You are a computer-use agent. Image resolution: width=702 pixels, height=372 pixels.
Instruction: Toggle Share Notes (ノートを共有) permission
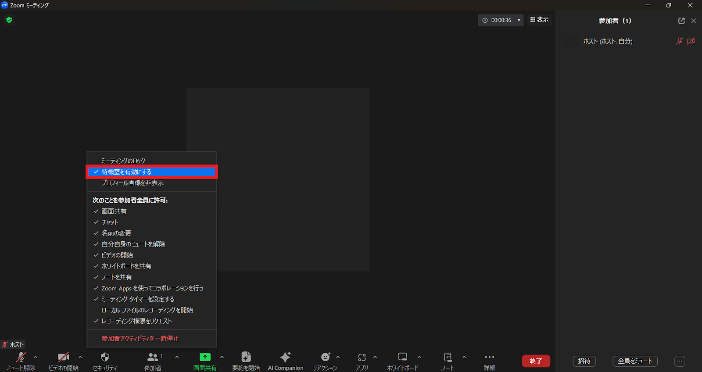tap(152, 277)
